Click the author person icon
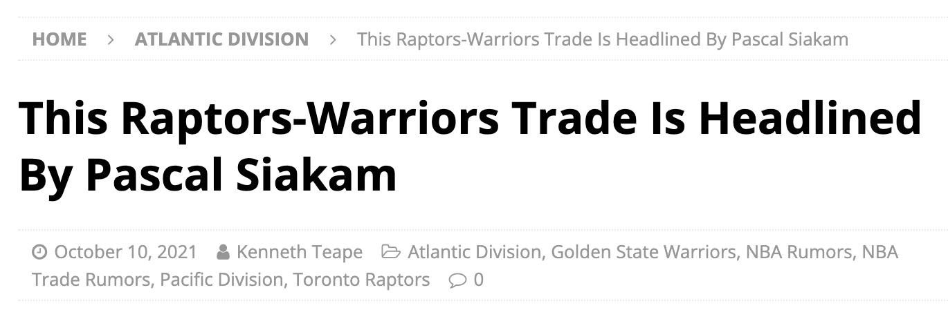The height and width of the screenshot is (319, 948). pos(223,253)
